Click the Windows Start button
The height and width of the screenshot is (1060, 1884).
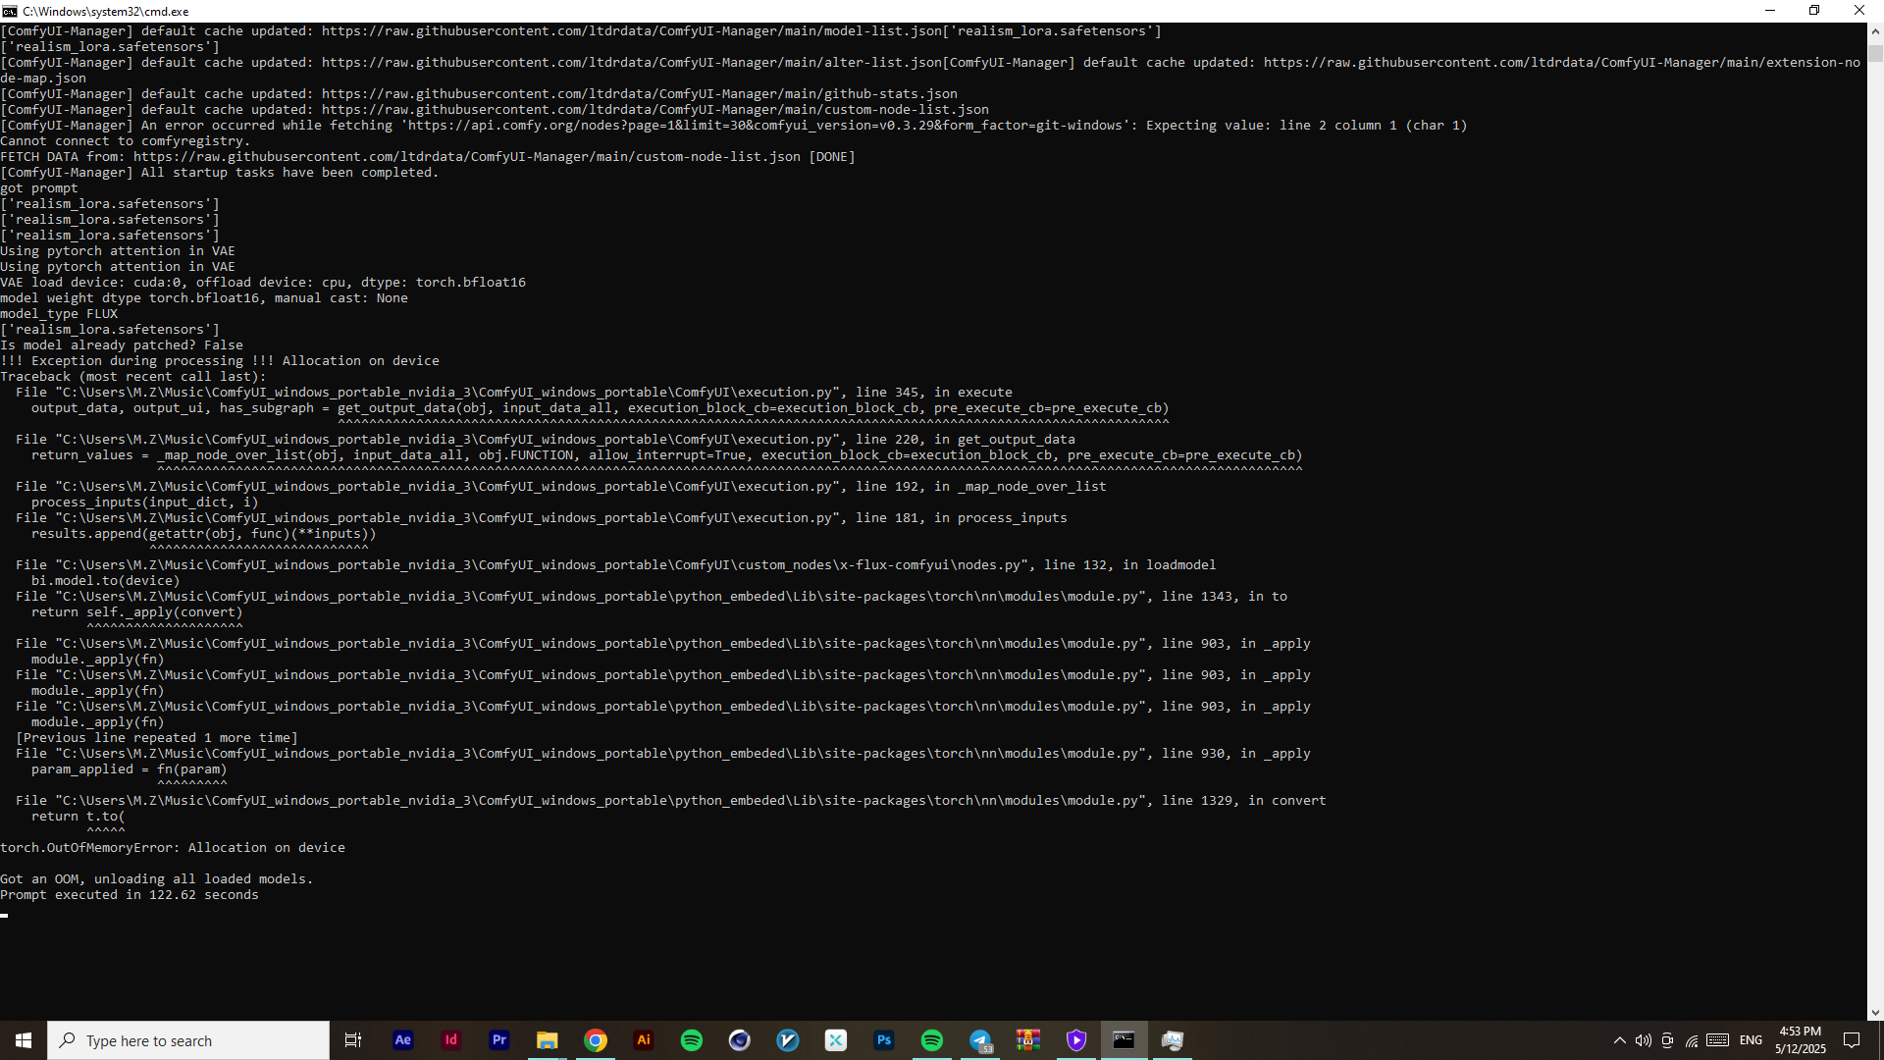coord(24,1040)
